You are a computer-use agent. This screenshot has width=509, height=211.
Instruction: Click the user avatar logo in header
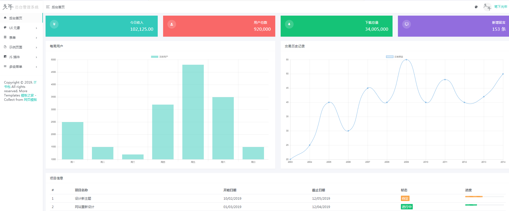click(487, 7)
